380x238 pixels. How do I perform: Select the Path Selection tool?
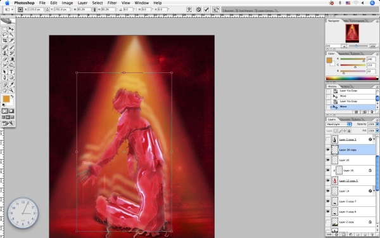(x=4, y=72)
